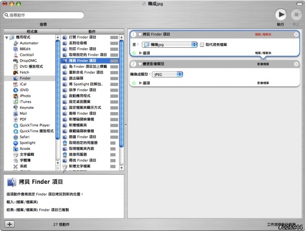Viewport: 305px width, 231px height.
Task: Click the plus button at bottom left
Action: [x=10, y=224]
